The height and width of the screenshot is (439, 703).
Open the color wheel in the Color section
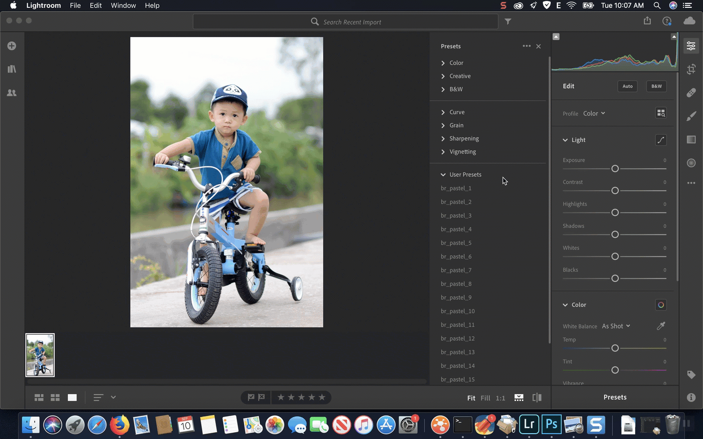coord(661,305)
